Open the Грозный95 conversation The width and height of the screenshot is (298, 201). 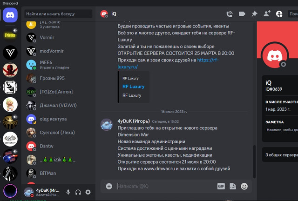59,78
